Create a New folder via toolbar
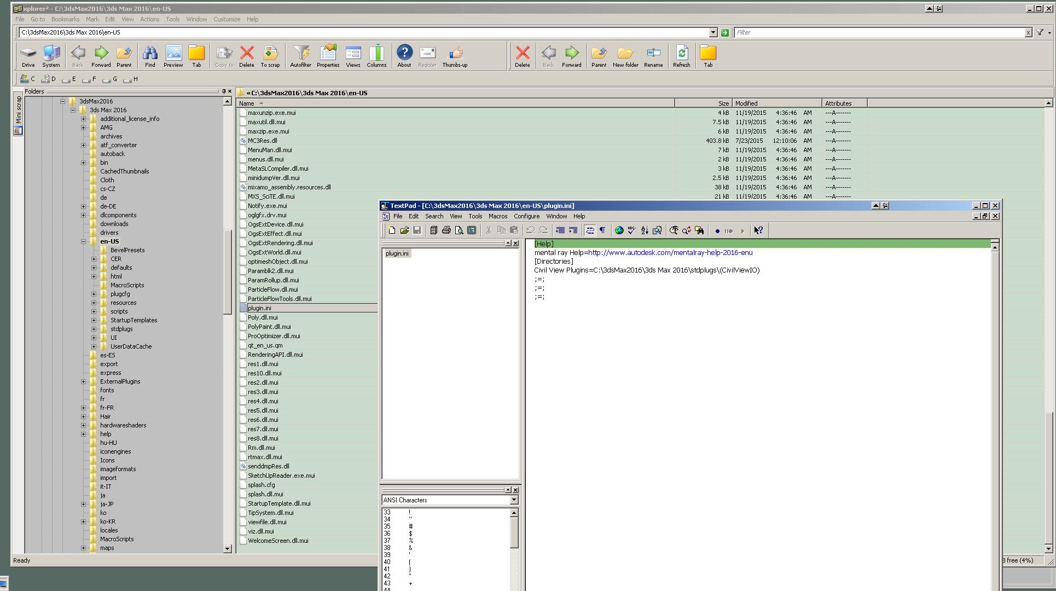 click(625, 56)
